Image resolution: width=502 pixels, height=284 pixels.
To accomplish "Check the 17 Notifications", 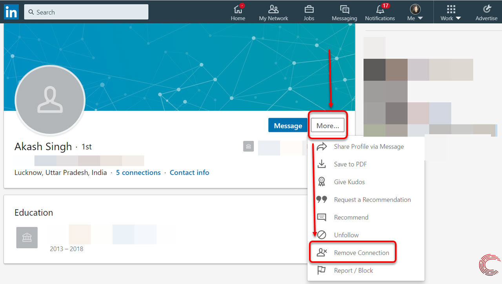I will coord(380,12).
